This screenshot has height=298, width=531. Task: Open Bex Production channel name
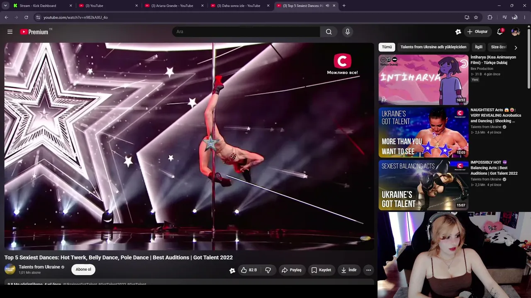482,69
